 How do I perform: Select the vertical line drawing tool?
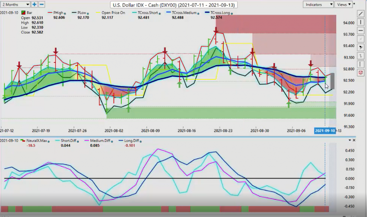point(361,23)
